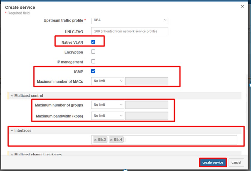Collapse the Multicast control section
Image resolution: width=251 pixels, height=171 pixels.
click(x=12, y=96)
